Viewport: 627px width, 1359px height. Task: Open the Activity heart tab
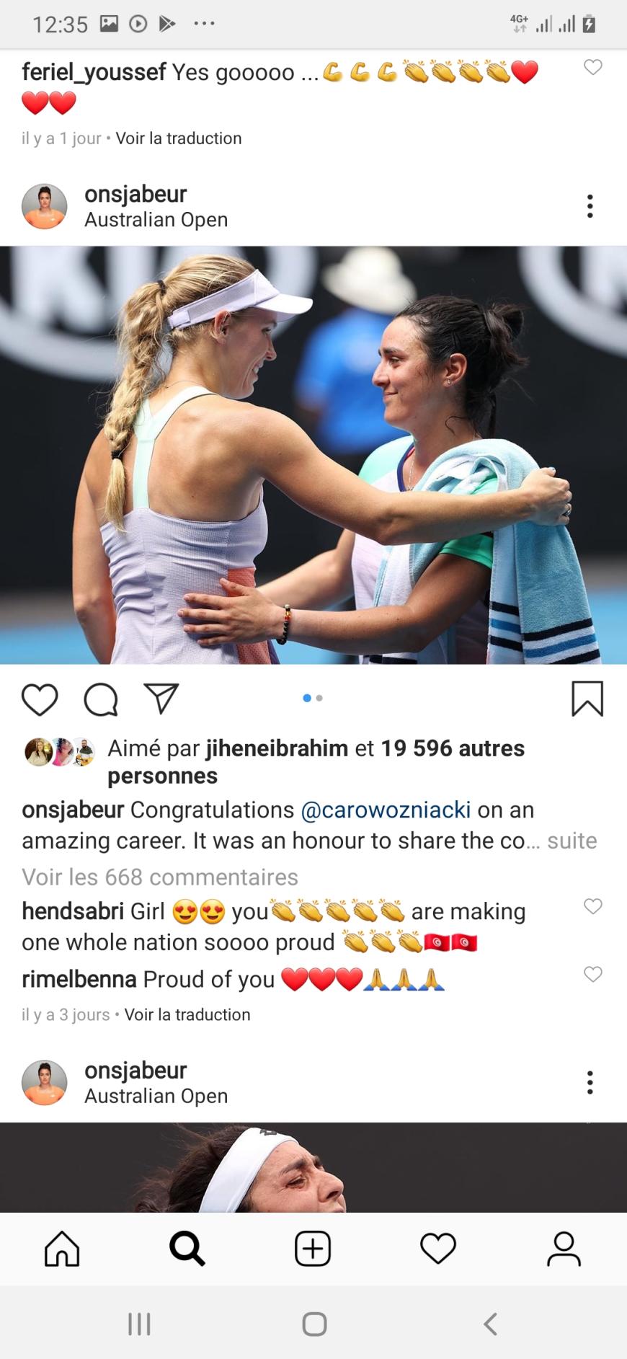[438, 1249]
